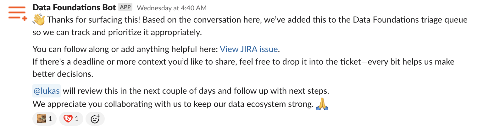Open the @lukas user mention

(47, 92)
